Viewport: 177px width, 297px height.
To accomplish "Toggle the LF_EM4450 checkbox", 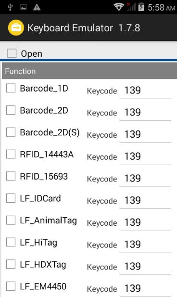I will coord(11,286).
